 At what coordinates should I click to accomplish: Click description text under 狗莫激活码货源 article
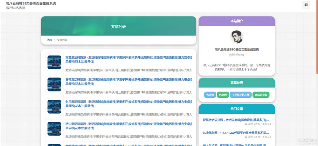pyautogui.click(x=129, y=70)
